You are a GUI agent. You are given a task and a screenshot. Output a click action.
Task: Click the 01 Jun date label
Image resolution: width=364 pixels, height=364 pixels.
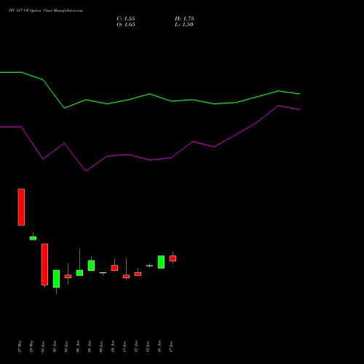(x=43, y=347)
